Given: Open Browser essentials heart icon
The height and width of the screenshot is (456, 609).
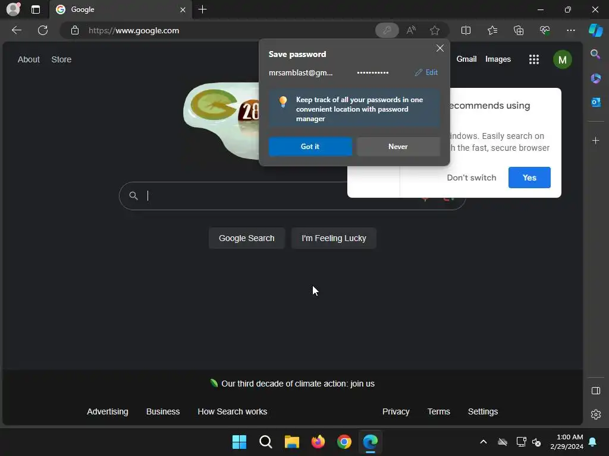Looking at the screenshot, I should [x=545, y=30].
